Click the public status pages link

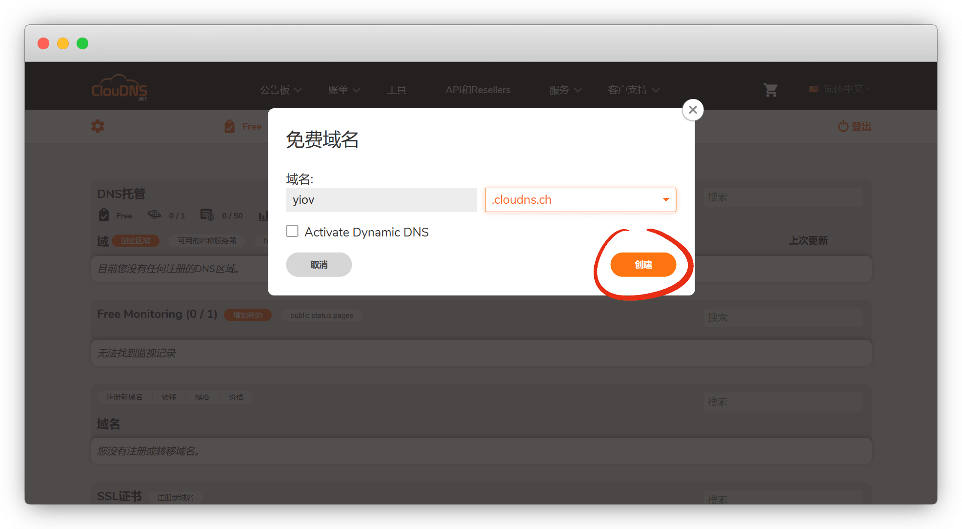[x=321, y=315]
